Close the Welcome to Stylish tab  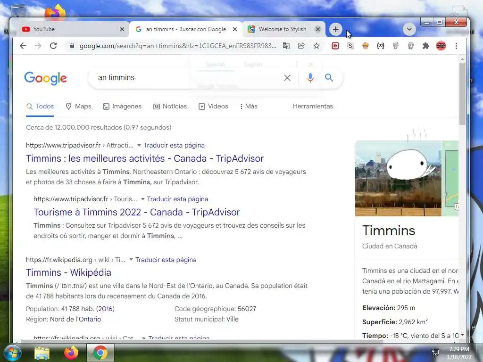(x=317, y=29)
